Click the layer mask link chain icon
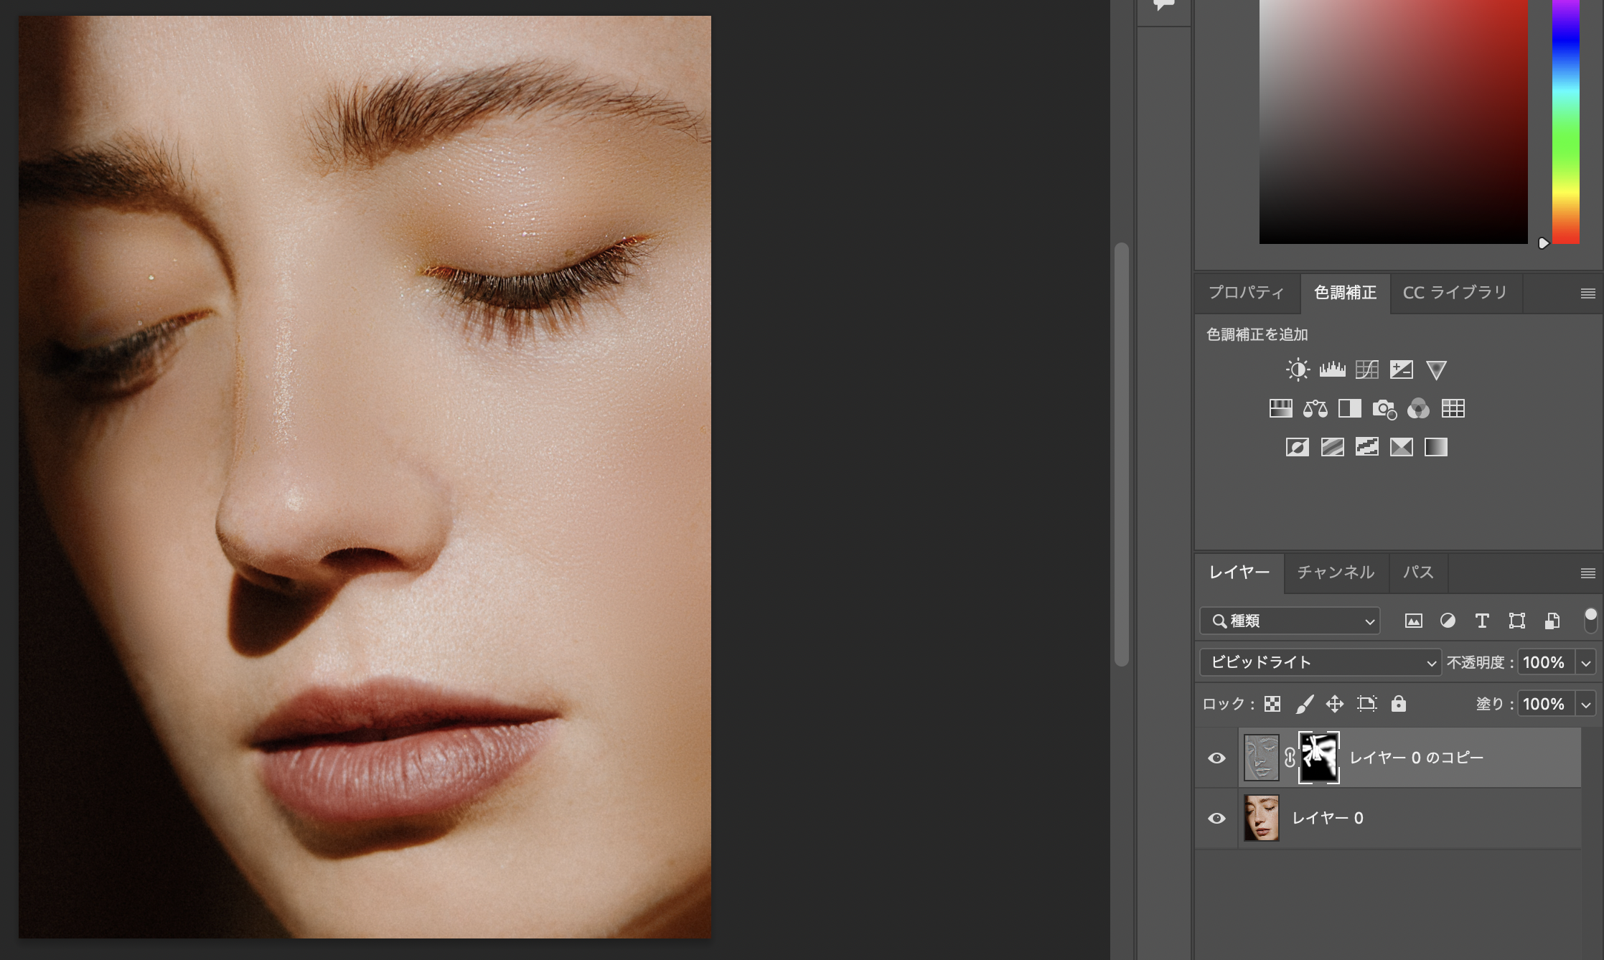 coord(1290,758)
